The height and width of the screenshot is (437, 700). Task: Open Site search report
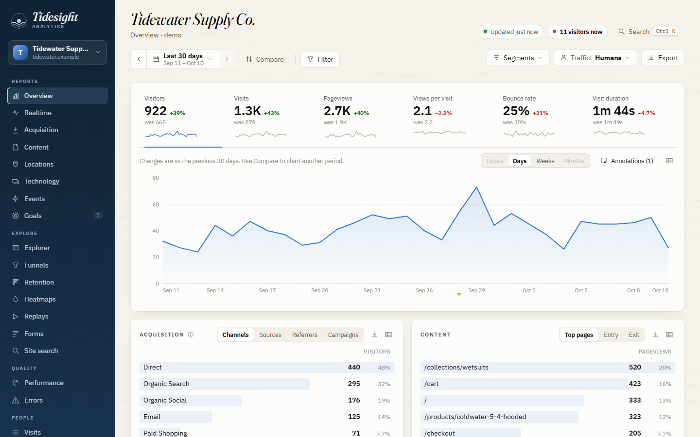click(57, 351)
